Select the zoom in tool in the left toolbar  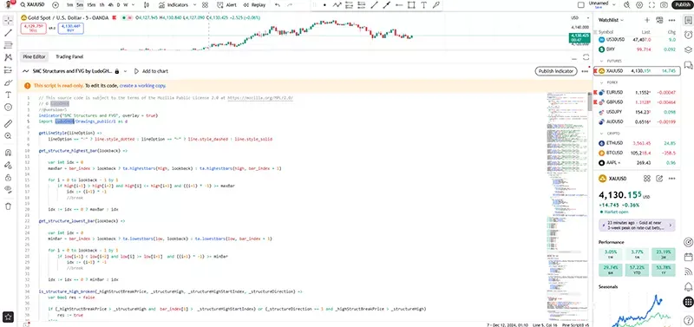(x=8, y=136)
